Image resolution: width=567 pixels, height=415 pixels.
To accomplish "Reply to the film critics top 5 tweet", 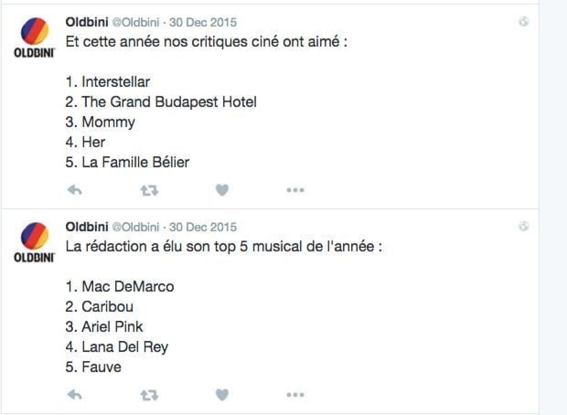I will coord(74,190).
